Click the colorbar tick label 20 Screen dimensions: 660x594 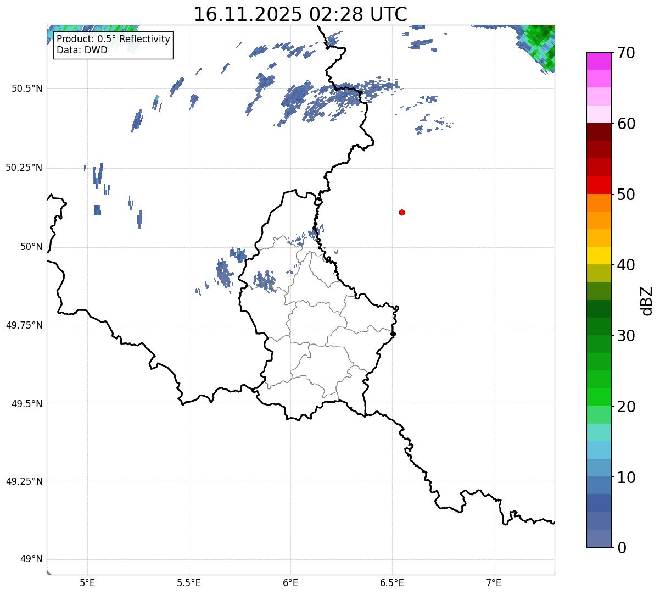[x=626, y=407]
